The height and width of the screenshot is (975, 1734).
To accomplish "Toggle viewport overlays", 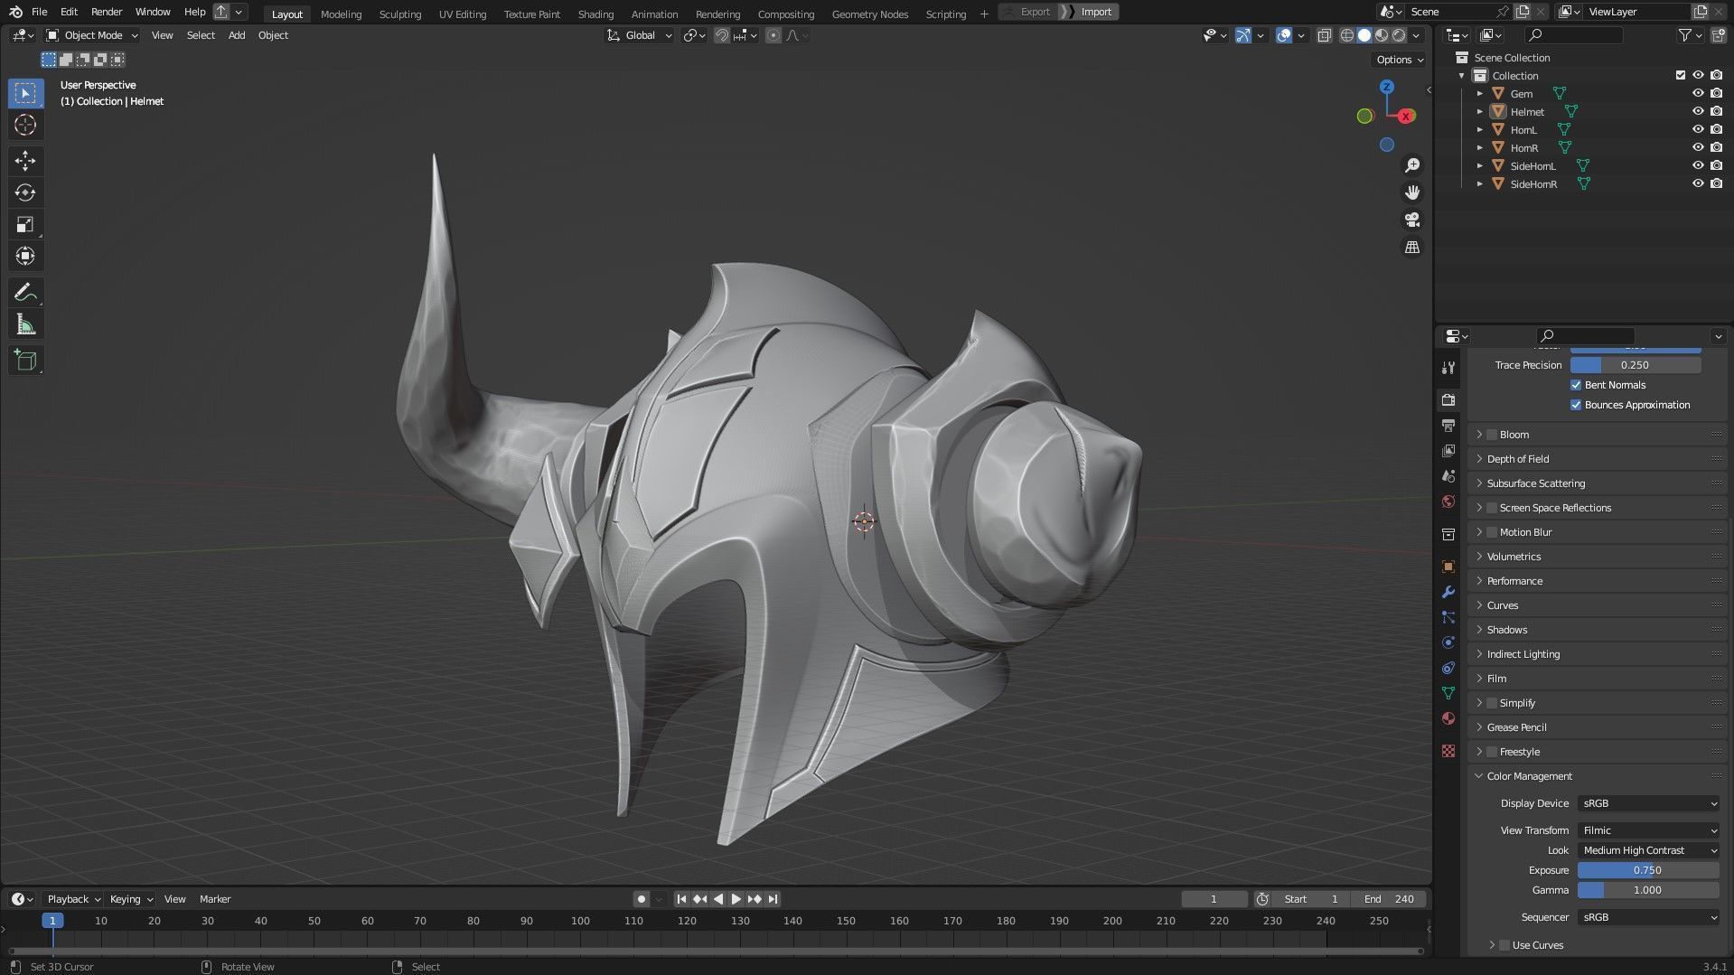I will tap(1284, 35).
